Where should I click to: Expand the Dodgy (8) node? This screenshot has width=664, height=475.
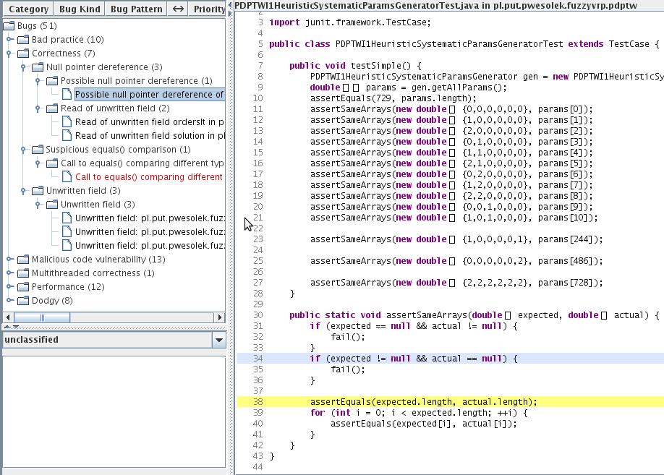[x=9, y=301]
